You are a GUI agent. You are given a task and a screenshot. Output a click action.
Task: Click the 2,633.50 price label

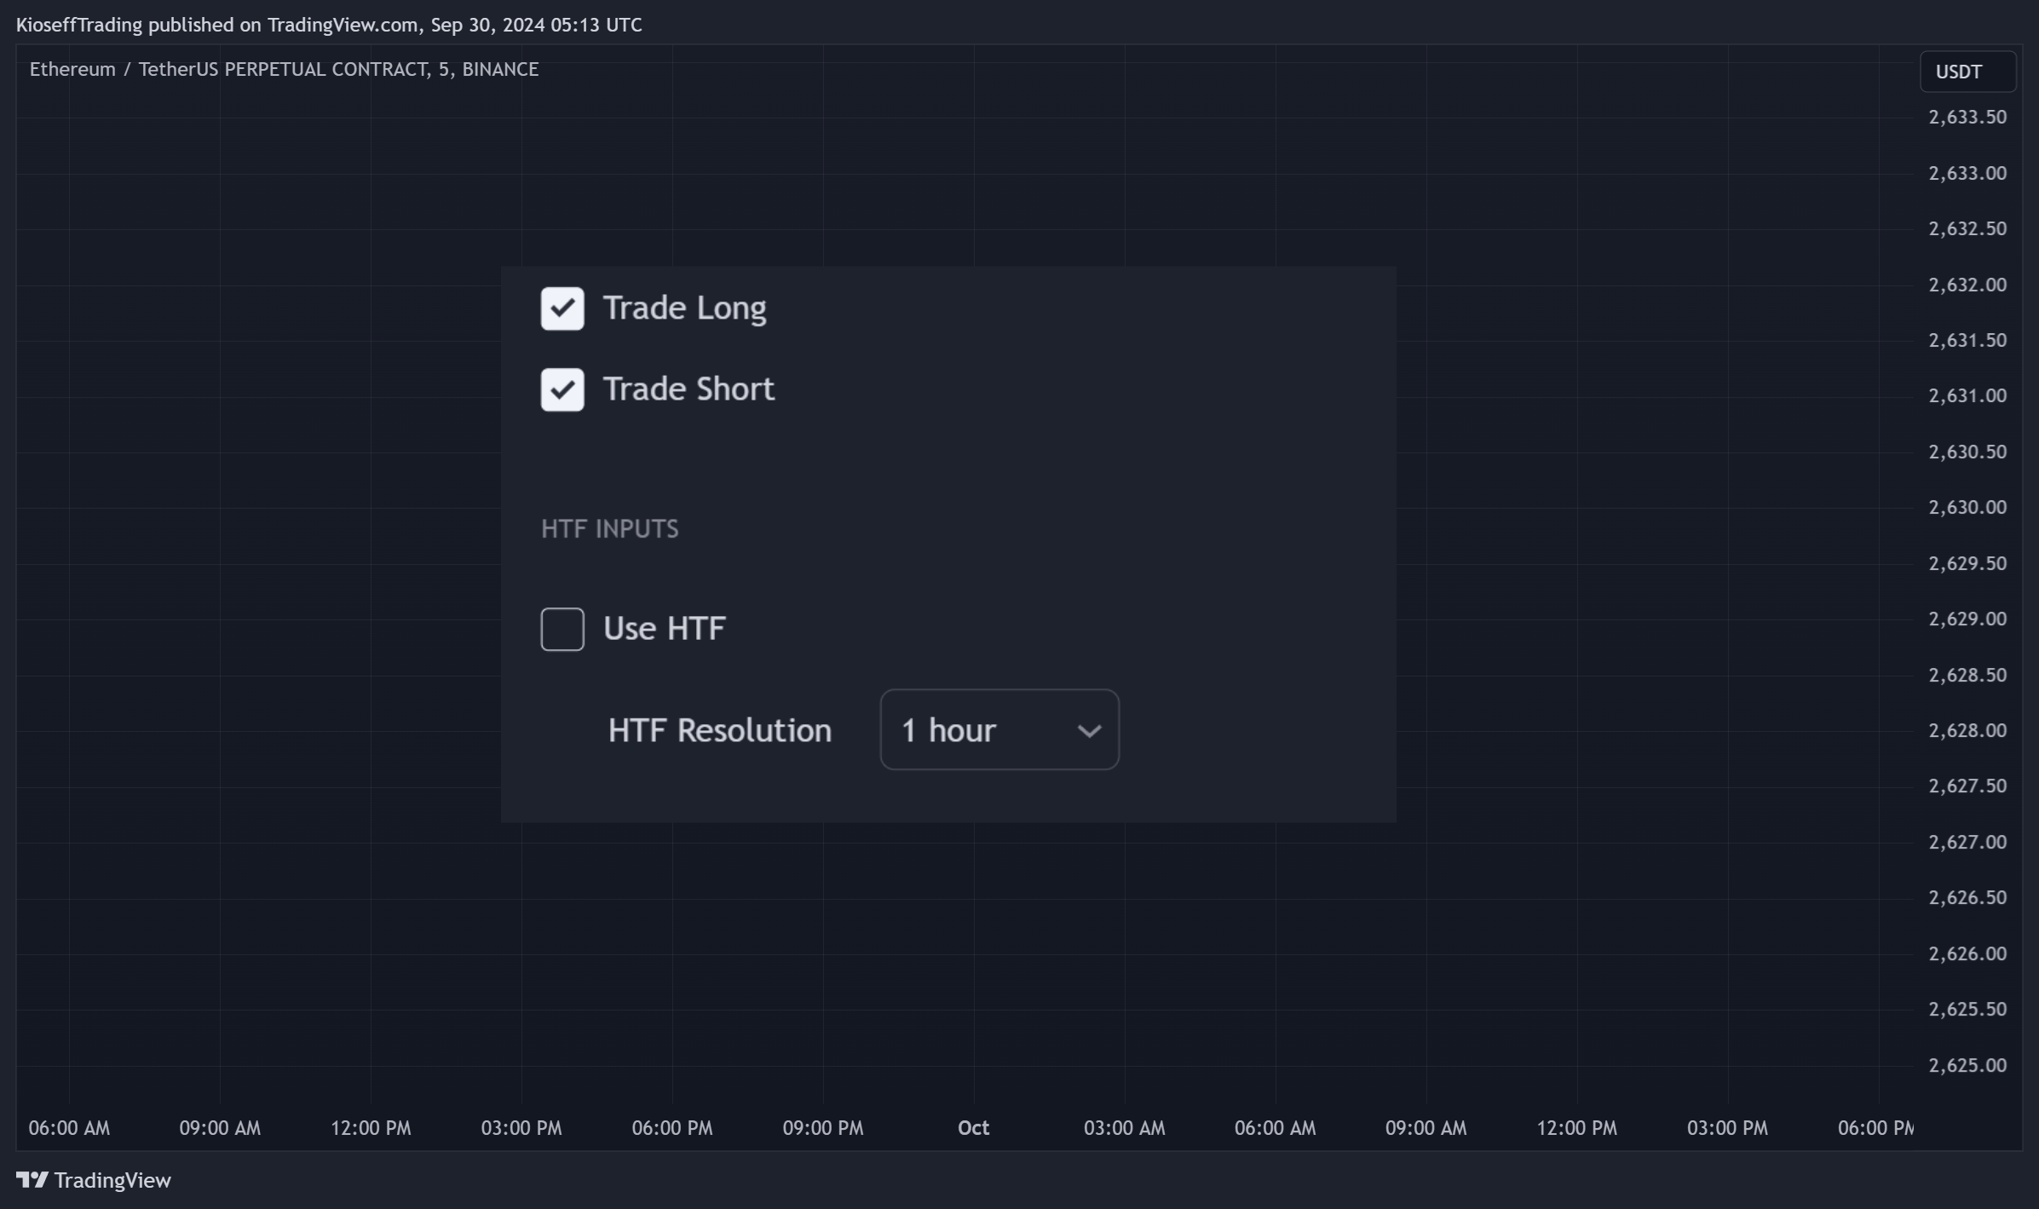coord(1967,117)
